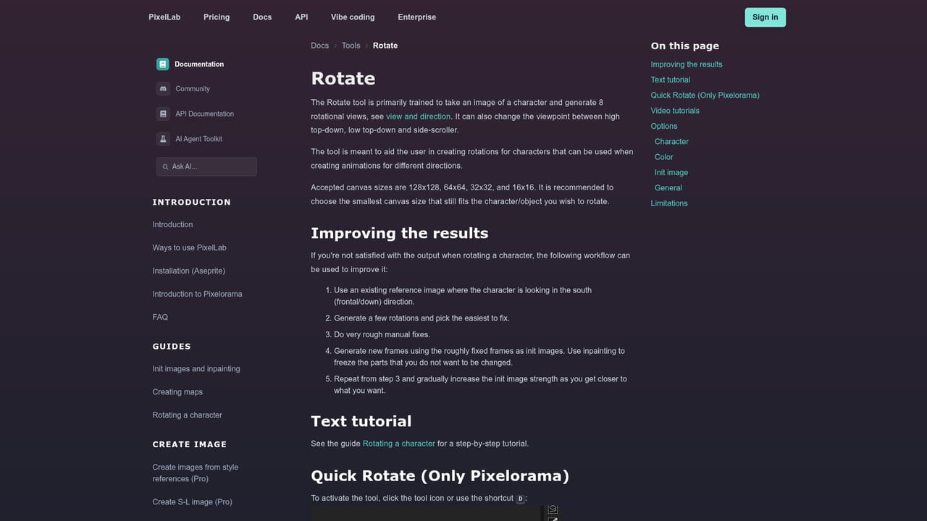This screenshot has width=927, height=521.
Task: Open API Documentation in the sidebar
Action: click(x=204, y=114)
